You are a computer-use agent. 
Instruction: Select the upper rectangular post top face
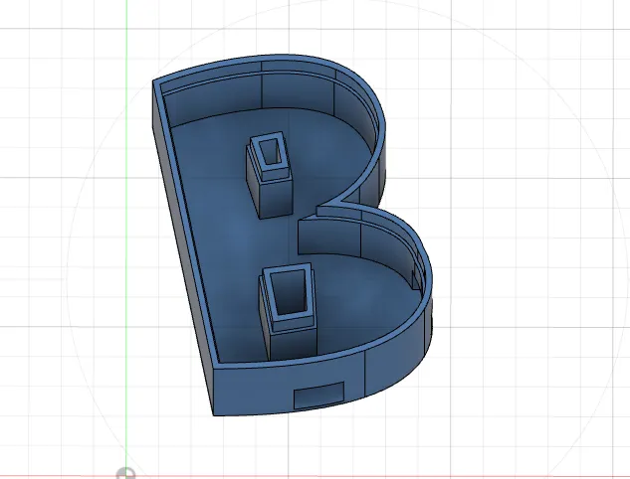click(270, 154)
